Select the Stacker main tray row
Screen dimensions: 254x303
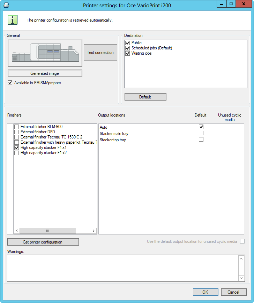(171, 133)
